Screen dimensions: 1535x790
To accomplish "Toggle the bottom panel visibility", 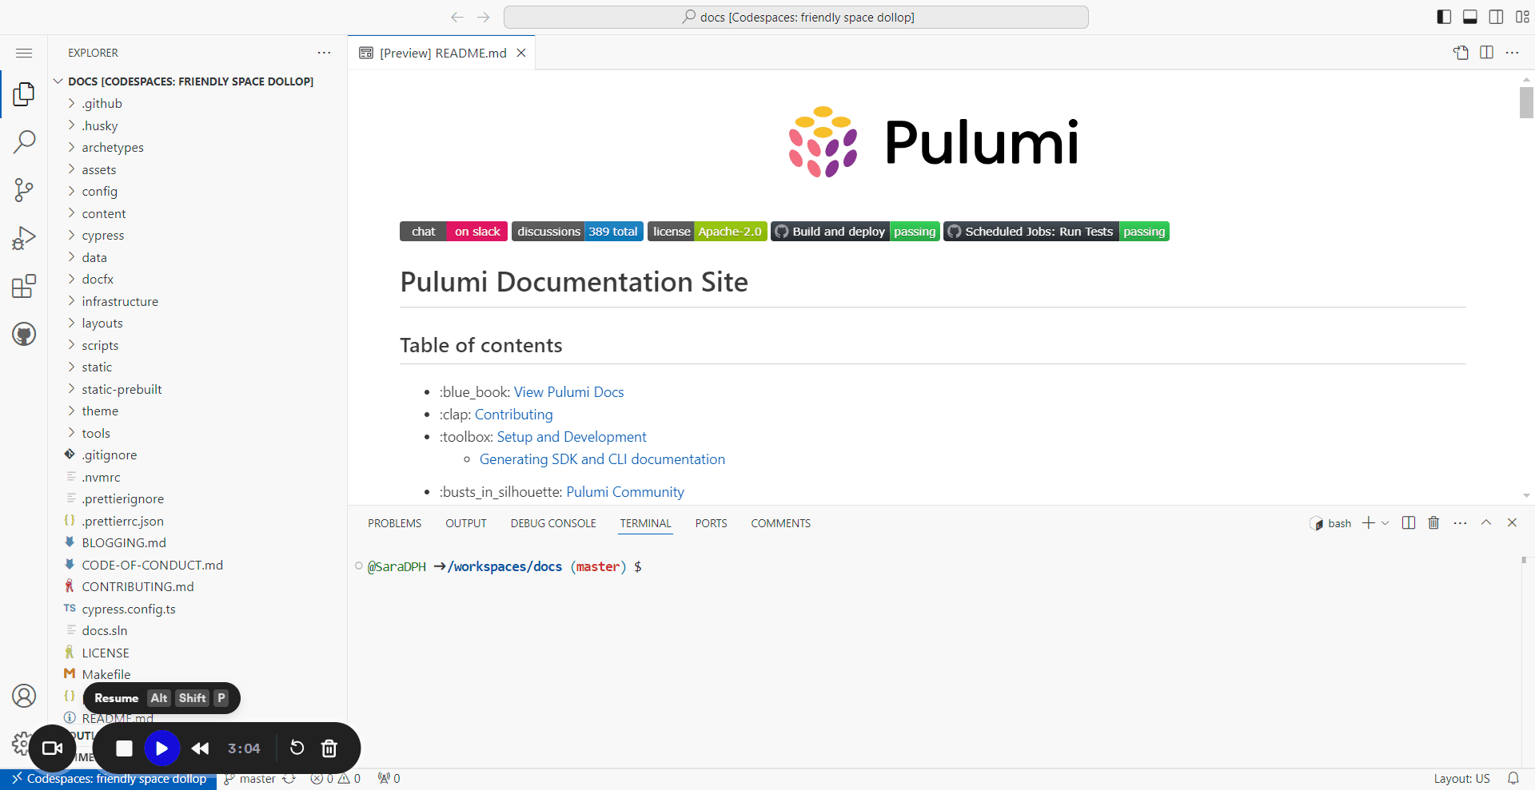I will tap(1470, 17).
